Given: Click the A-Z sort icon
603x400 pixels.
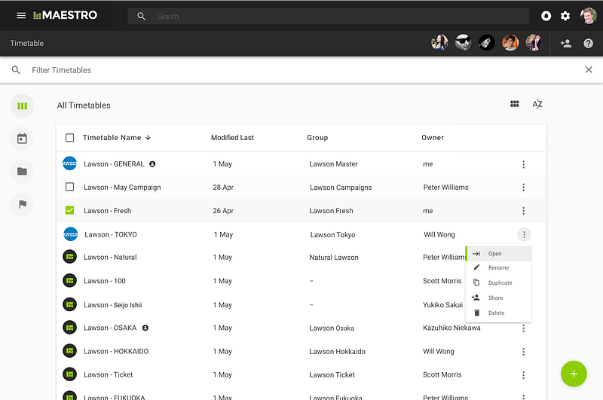Looking at the screenshot, I should pyautogui.click(x=537, y=104).
